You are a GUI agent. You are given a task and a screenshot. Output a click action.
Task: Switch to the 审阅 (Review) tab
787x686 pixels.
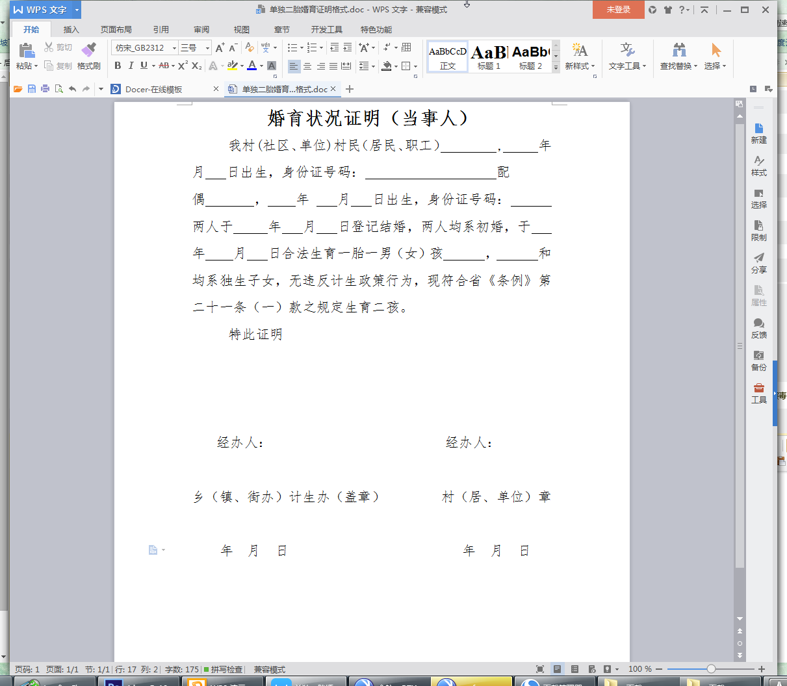[x=201, y=29]
